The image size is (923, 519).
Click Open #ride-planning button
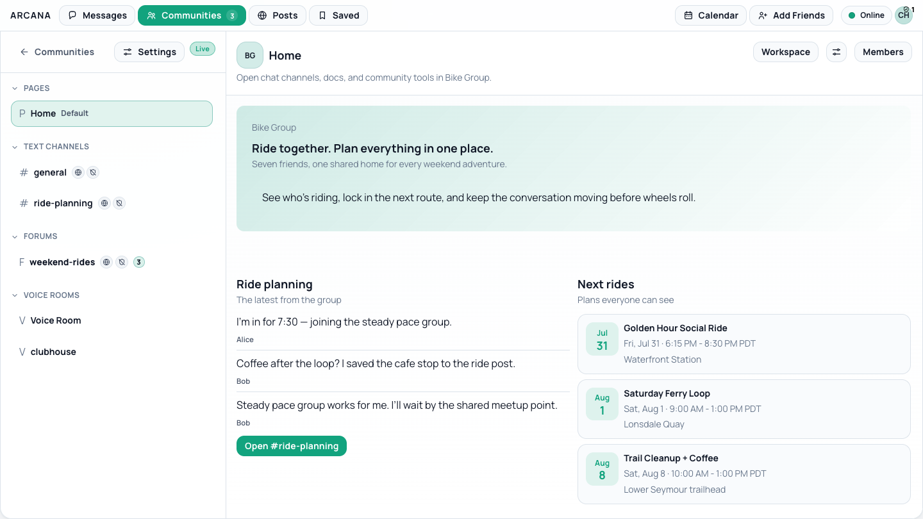292,446
